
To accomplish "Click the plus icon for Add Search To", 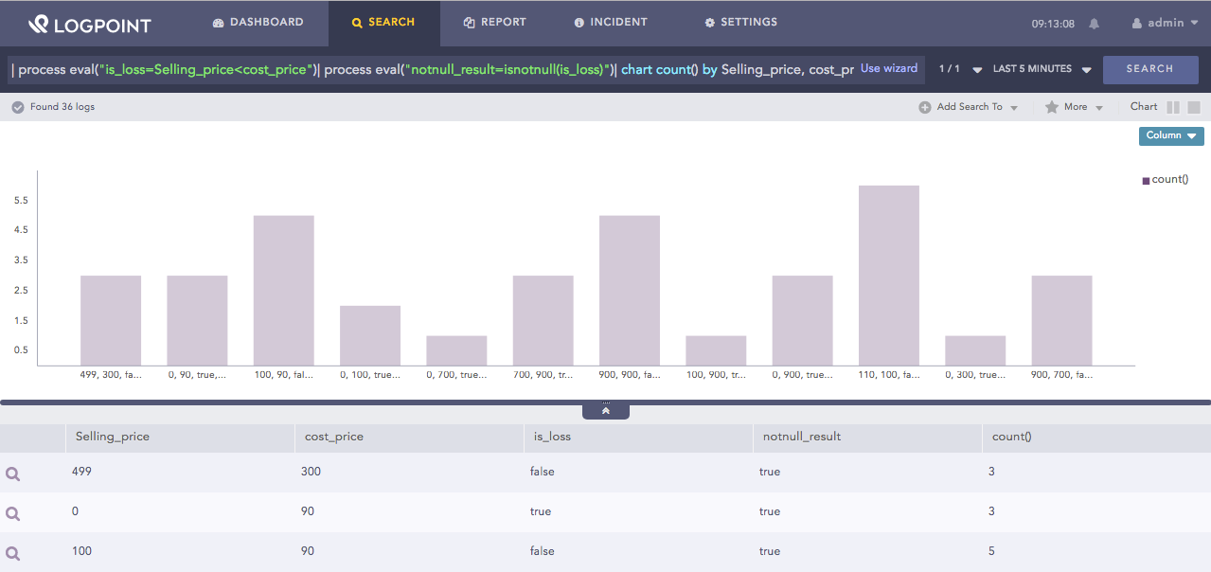I will click(924, 107).
